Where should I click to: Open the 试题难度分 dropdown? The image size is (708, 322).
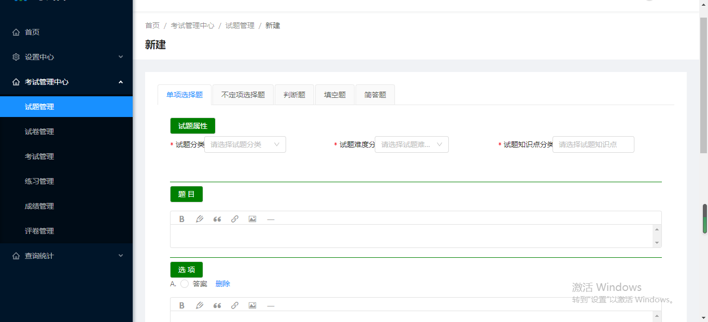click(x=412, y=144)
